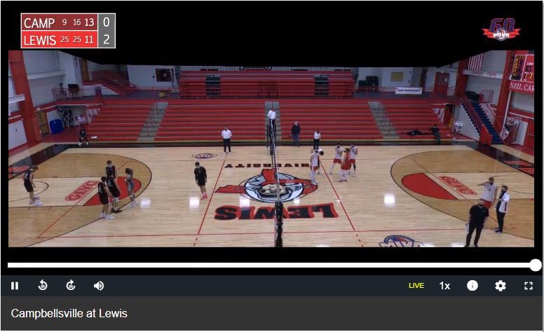Viewport: 544px width, 332px height.
Task: Rewind the video 30 seconds
Action: (43, 285)
